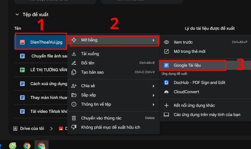
Task: Click the CloudConvert cloud icon
Action: 166,92
